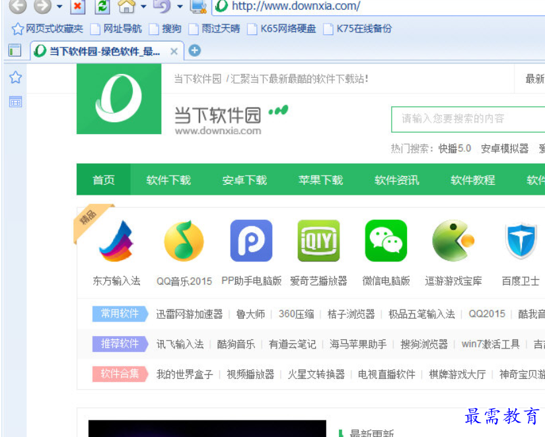Click the green 当下软件园 site logo
545x437 pixels.
tap(119, 98)
